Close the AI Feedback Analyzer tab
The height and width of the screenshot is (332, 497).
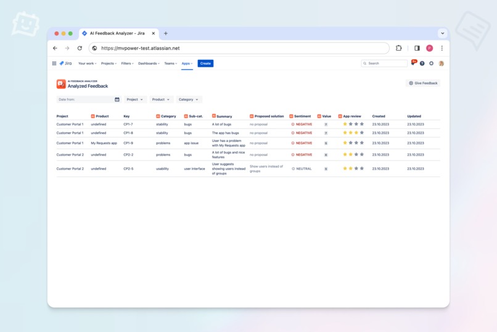[x=154, y=33]
